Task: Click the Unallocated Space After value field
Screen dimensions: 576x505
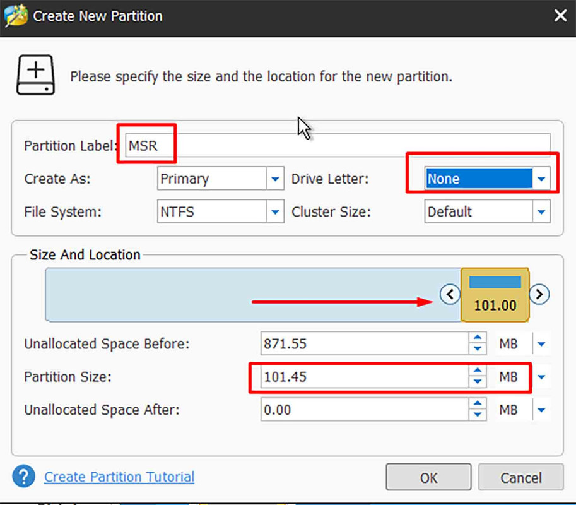Action: click(365, 410)
